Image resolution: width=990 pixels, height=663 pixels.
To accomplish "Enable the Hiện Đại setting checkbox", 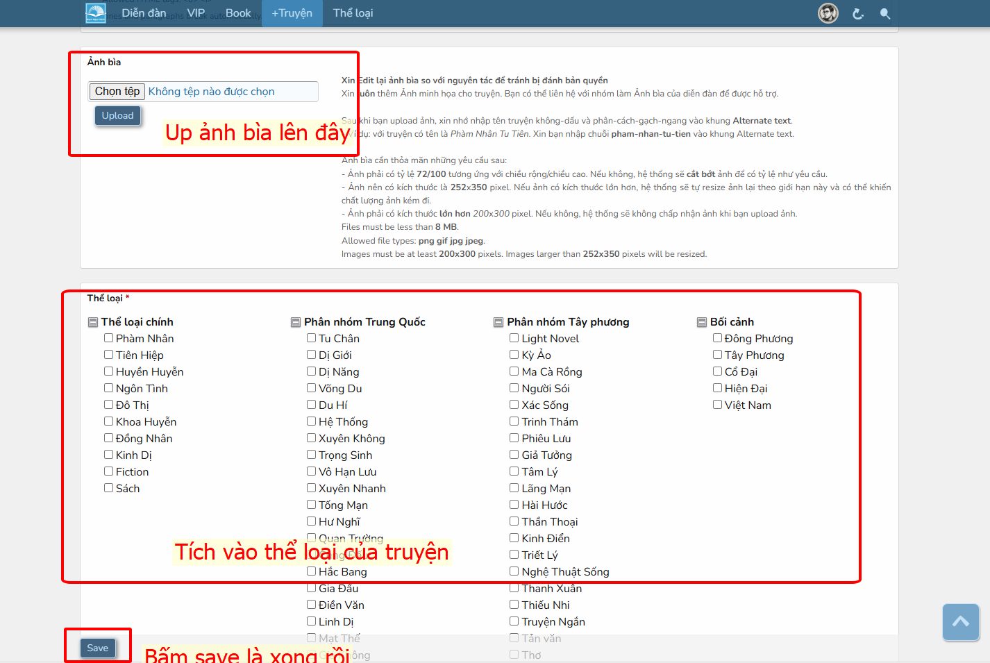I will point(718,388).
